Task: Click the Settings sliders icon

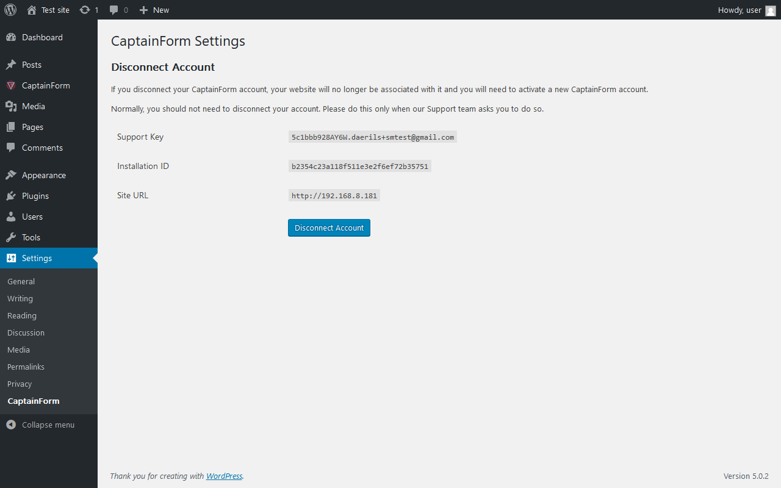Action: tap(11, 258)
